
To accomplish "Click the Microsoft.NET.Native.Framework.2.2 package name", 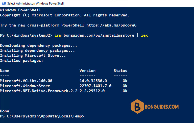I will point(39,91).
